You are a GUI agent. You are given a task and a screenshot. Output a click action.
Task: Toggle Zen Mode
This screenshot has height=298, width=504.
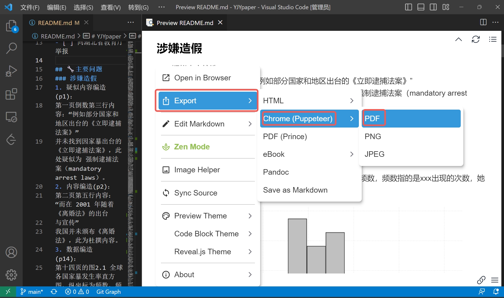coord(208,147)
